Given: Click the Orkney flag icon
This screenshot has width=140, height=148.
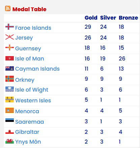Looking at the screenshot, I should point(9,79).
